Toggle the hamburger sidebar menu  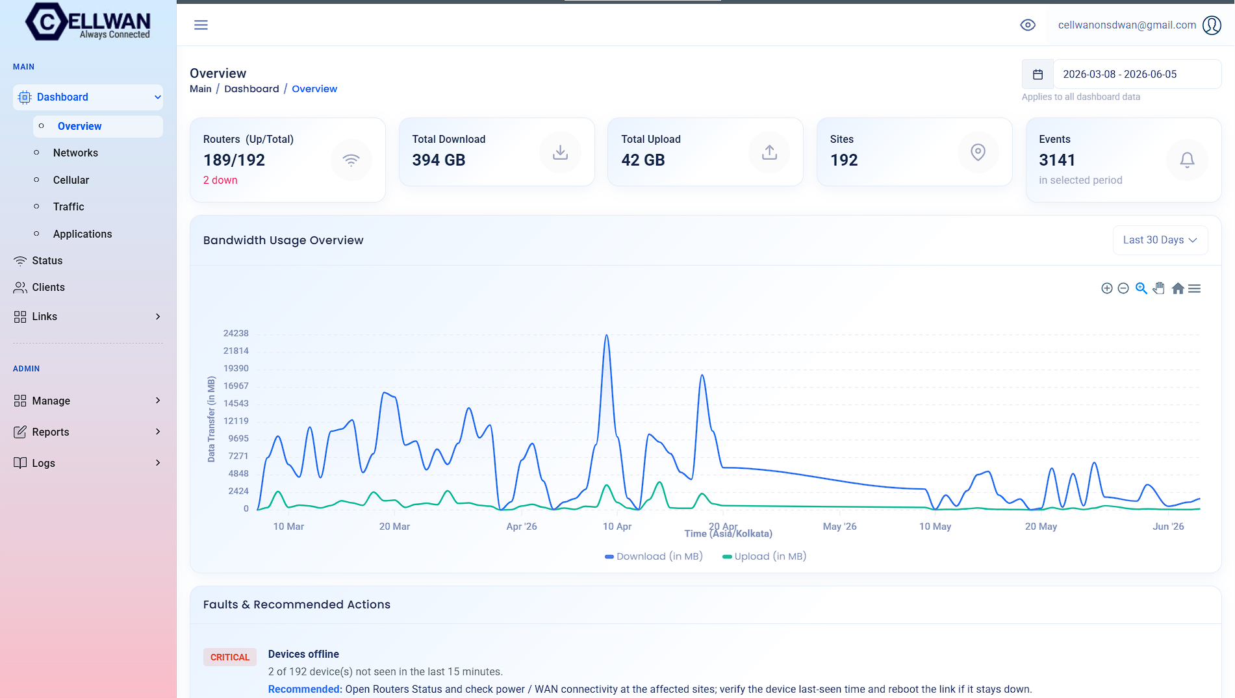coord(201,25)
